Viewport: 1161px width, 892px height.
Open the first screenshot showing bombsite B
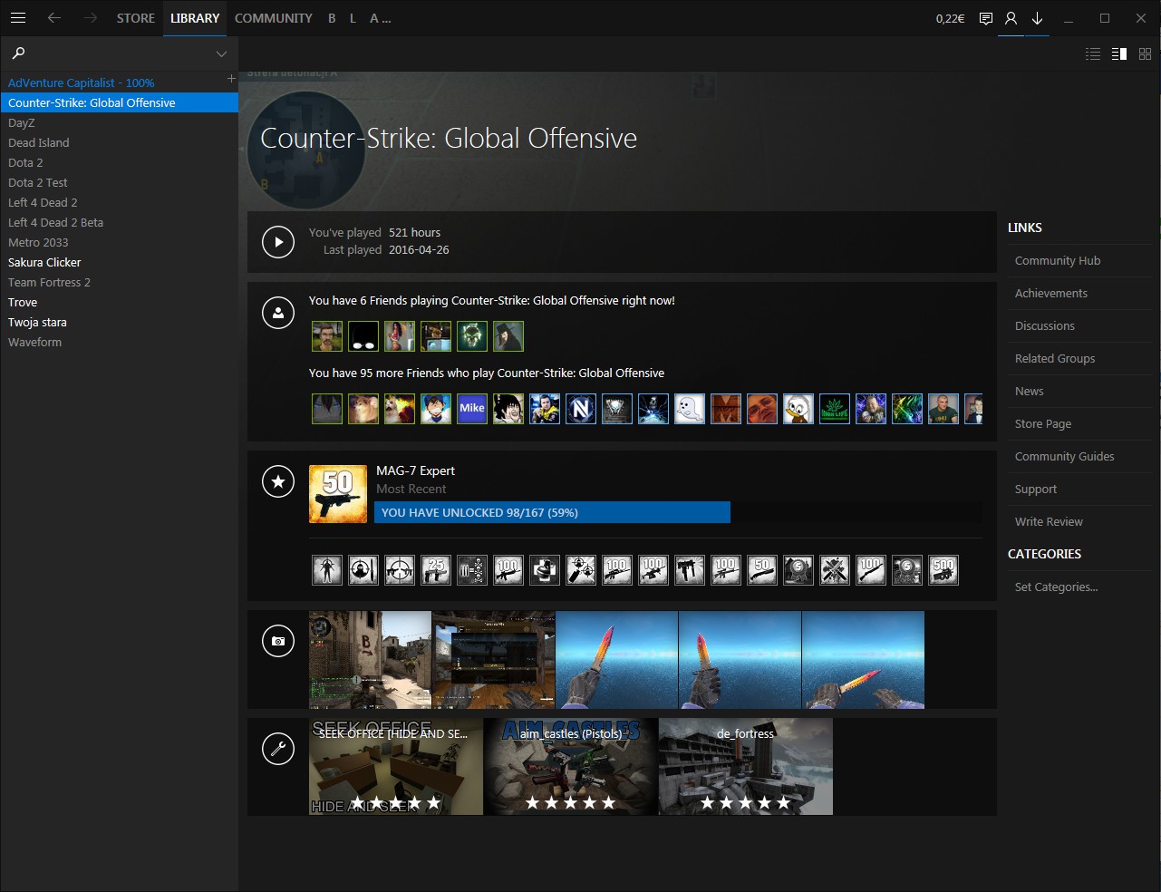coord(370,660)
